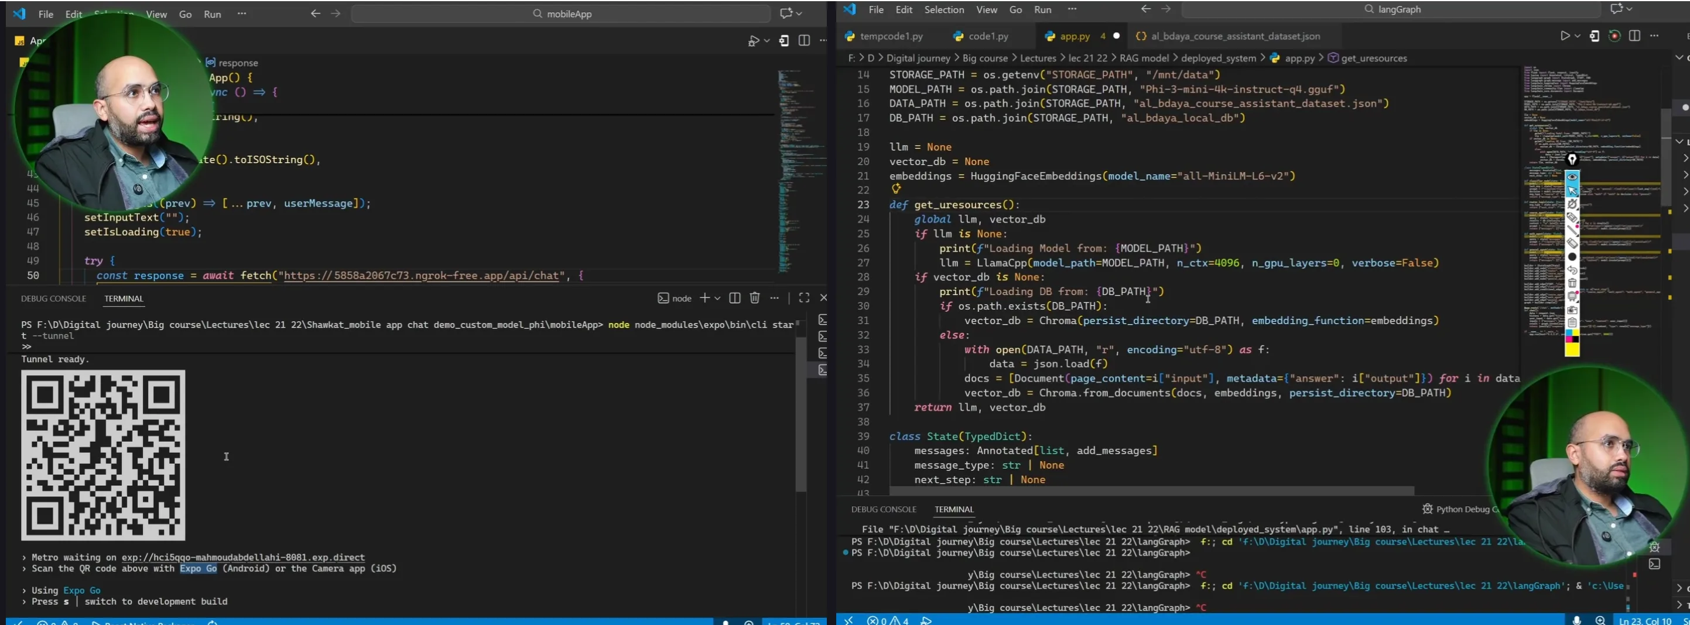The image size is (1690, 625).
Task: Select the eraser in annotation toolbar
Action: [1572, 243]
